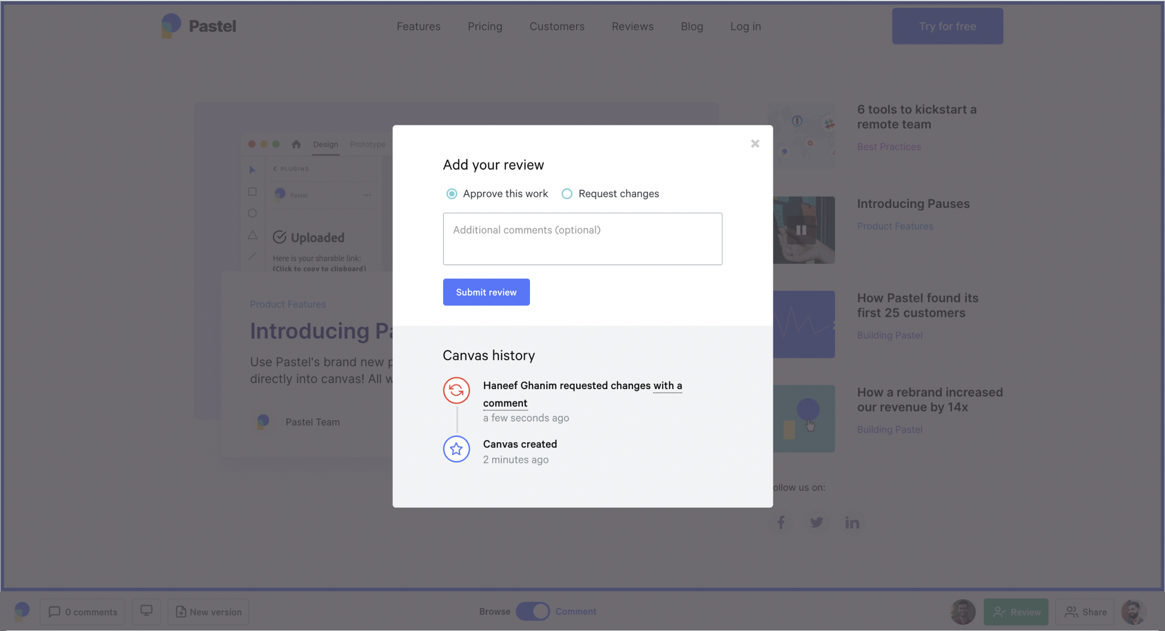Open the Pricing nav item
This screenshot has width=1165, height=631.
pyautogui.click(x=485, y=26)
